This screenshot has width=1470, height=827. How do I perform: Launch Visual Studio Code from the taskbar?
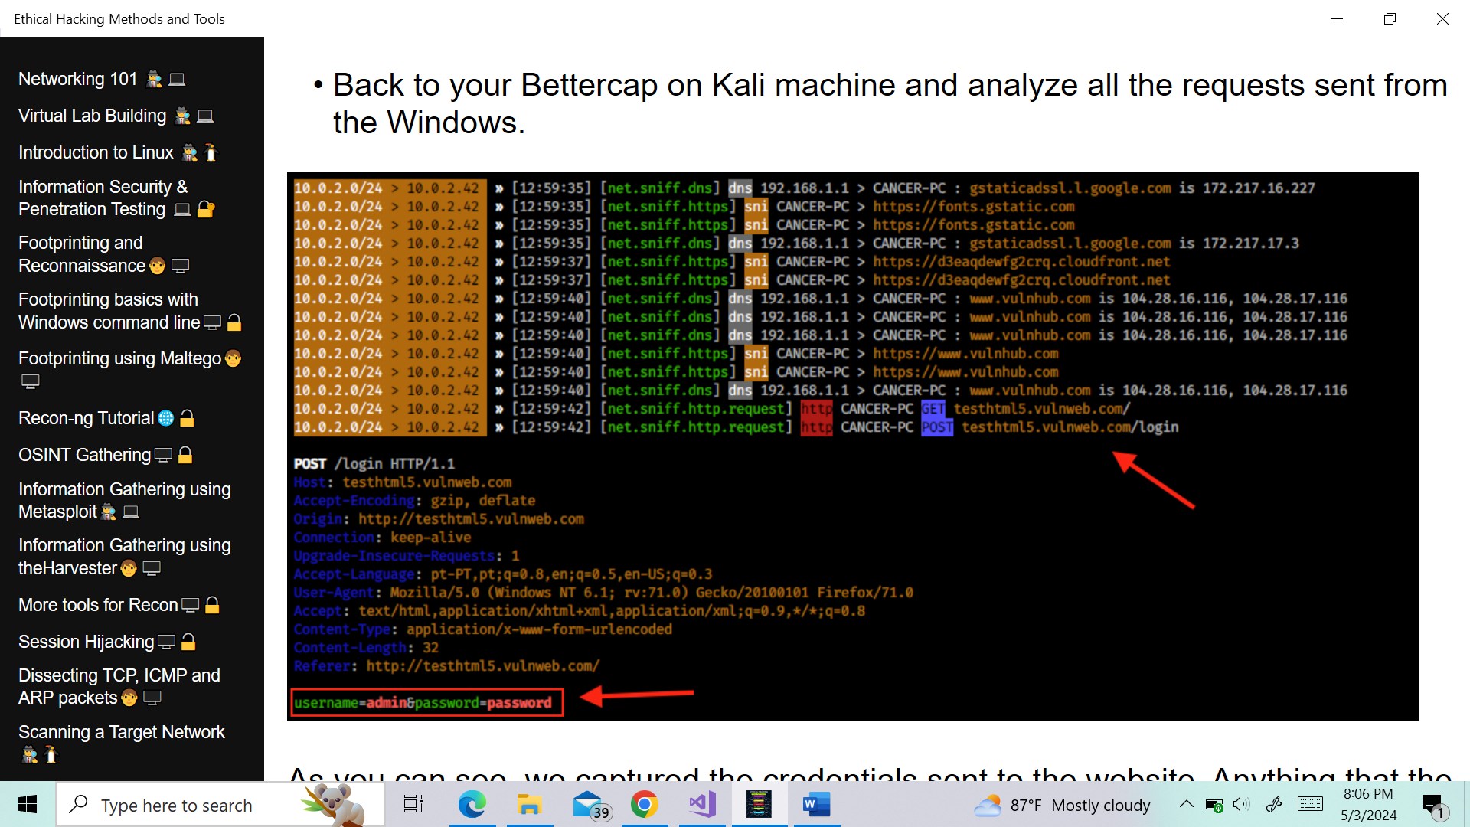point(702,805)
